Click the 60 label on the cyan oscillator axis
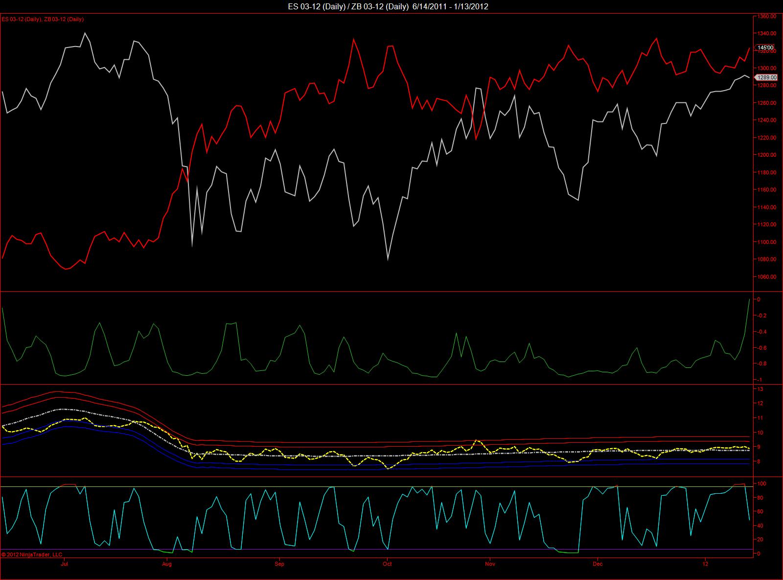 pos(760,511)
